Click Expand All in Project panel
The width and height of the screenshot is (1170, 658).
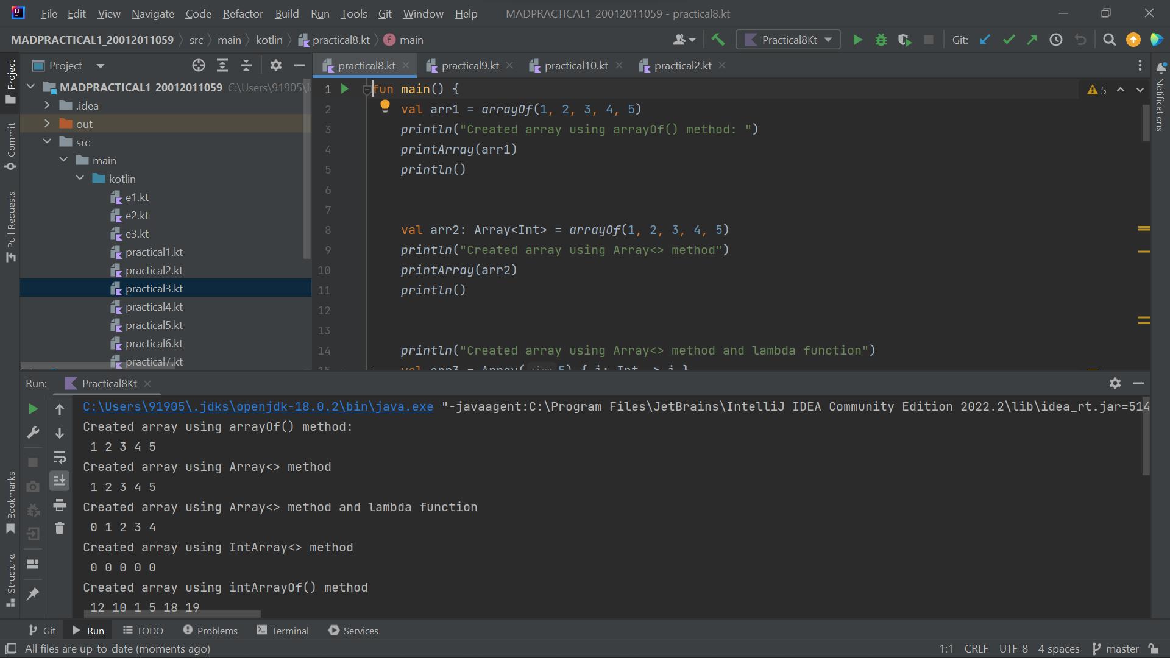coord(222,65)
